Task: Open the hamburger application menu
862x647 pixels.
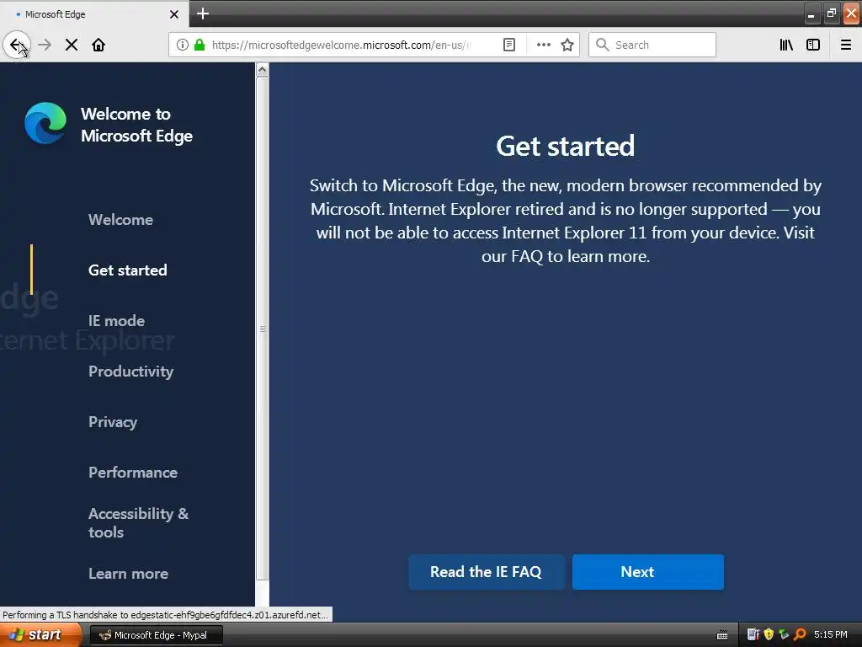Action: tap(845, 45)
